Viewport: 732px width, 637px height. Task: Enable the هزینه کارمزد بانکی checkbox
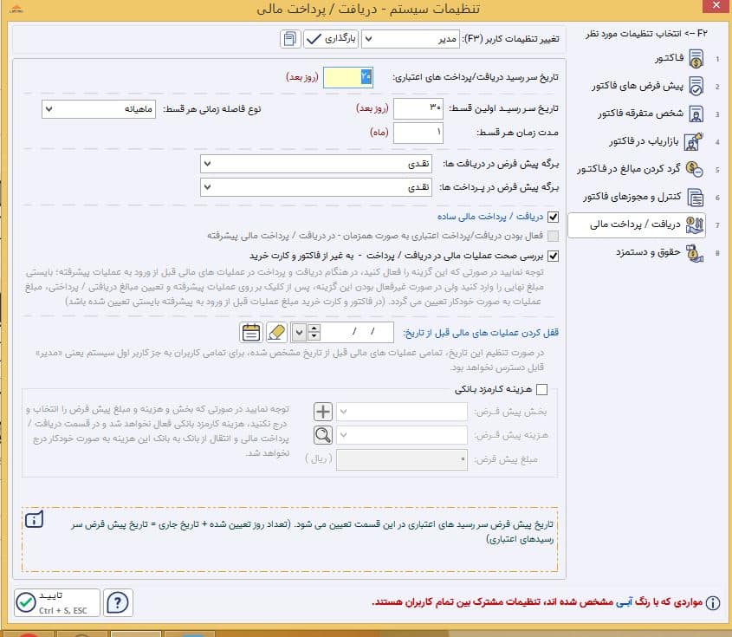[542, 389]
